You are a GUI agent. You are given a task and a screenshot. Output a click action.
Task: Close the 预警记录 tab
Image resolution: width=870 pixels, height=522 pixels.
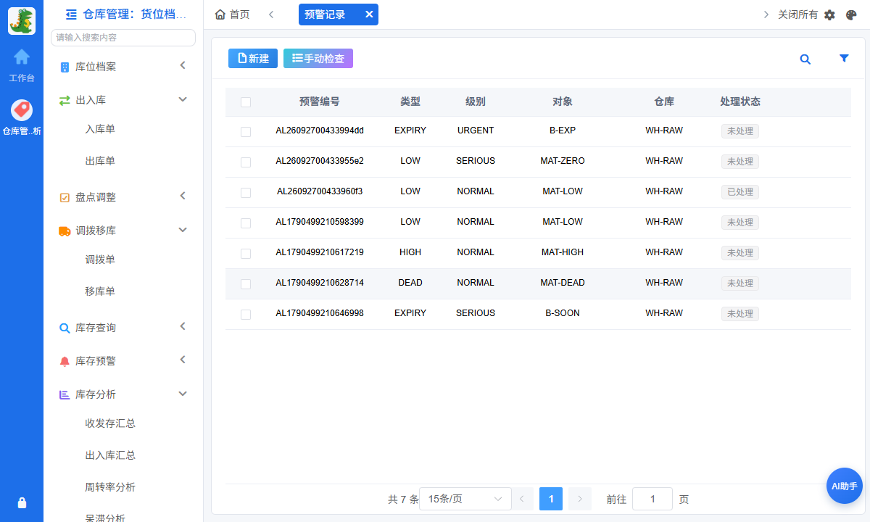[x=369, y=14]
